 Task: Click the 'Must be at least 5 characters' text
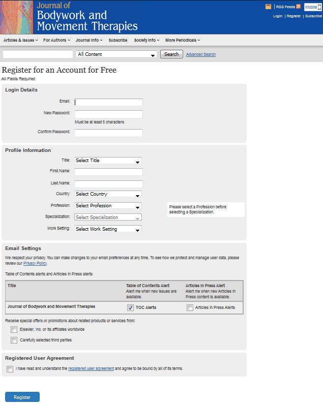(100, 122)
